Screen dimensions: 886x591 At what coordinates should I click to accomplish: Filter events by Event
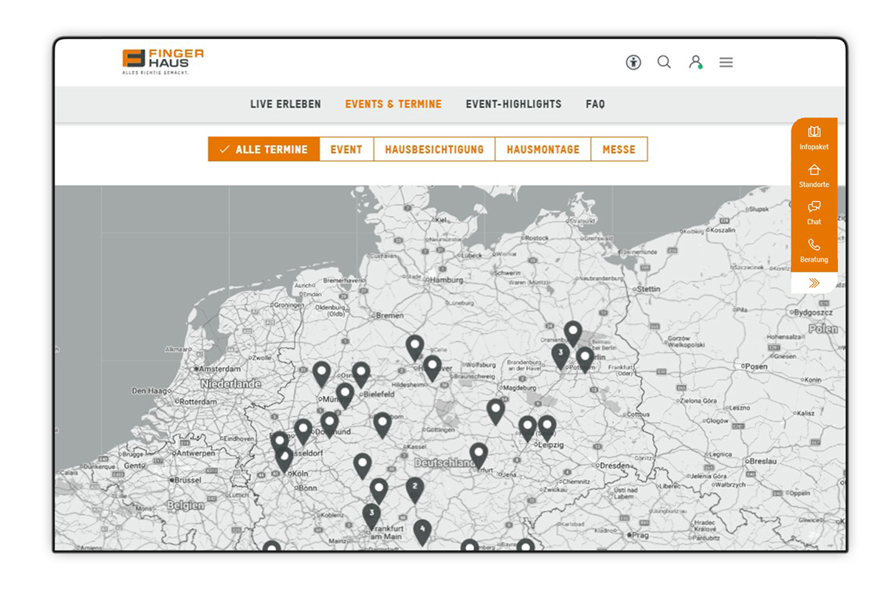pos(346,149)
